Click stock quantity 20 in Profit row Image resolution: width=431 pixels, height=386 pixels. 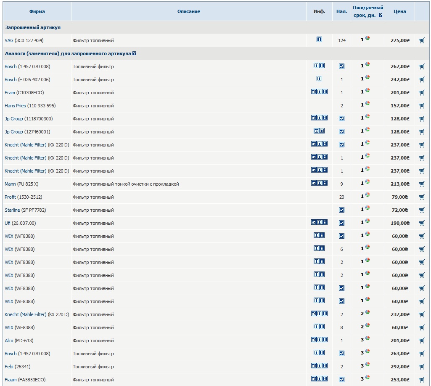[x=342, y=197]
